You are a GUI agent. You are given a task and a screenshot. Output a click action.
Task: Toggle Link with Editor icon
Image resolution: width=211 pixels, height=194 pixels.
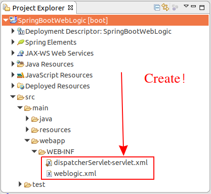pyautogui.click(x=165, y=7)
